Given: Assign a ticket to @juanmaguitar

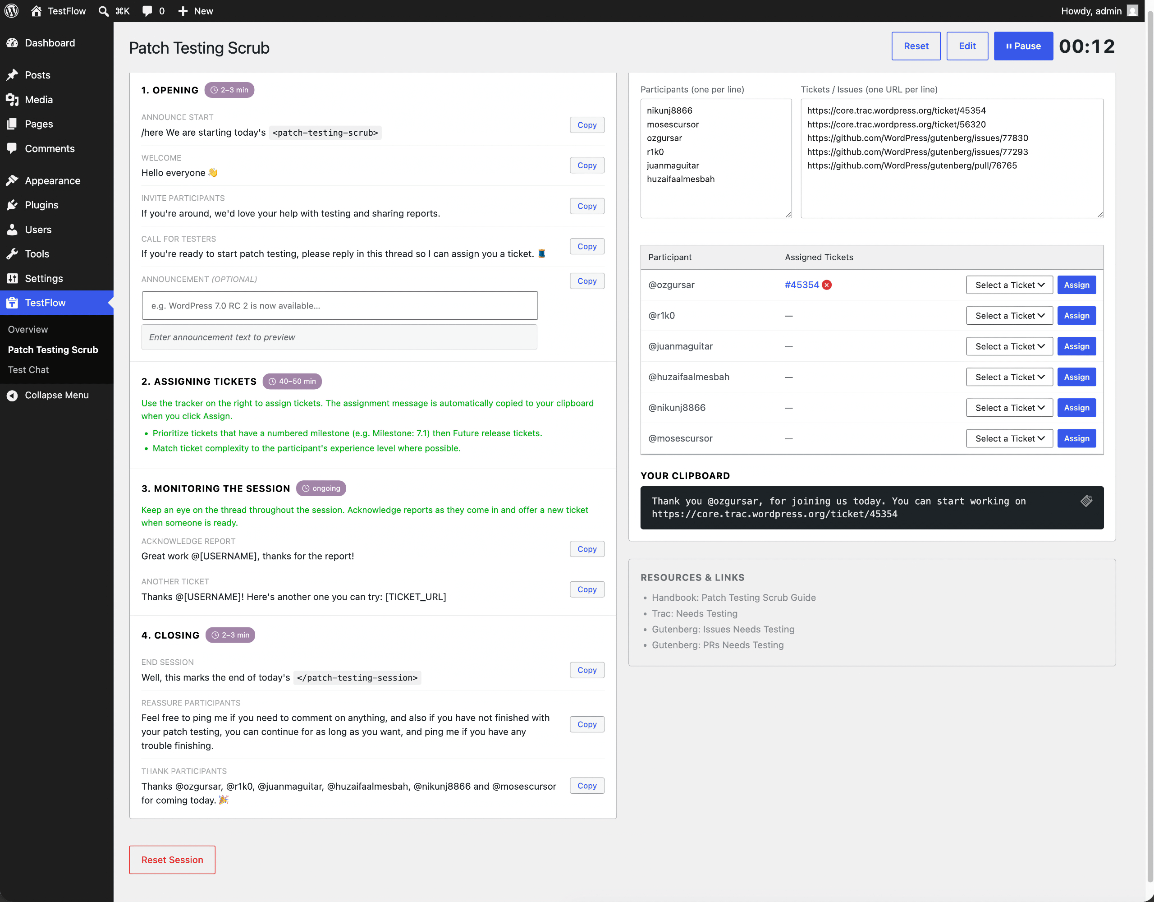Looking at the screenshot, I should (x=1076, y=346).
